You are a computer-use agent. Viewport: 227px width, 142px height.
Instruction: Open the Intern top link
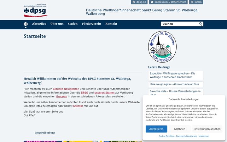pos(196,2)
